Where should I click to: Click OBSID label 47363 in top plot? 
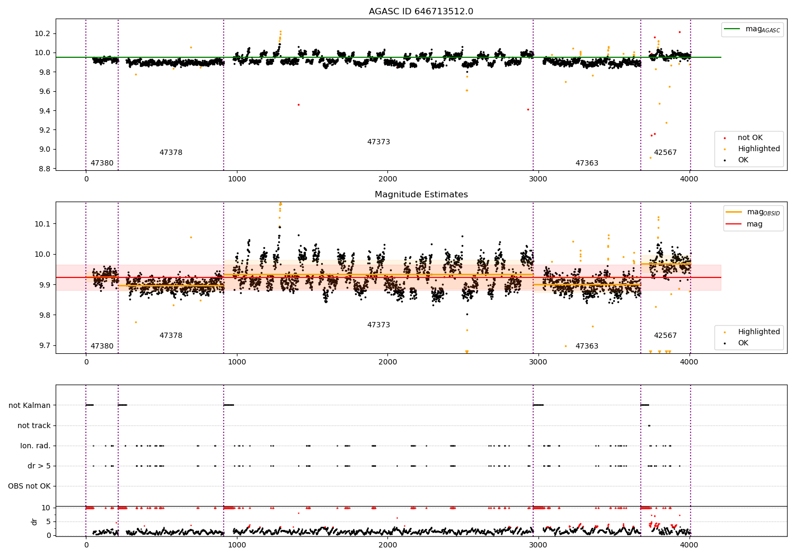pyautogui.click(x=587, y=163)
